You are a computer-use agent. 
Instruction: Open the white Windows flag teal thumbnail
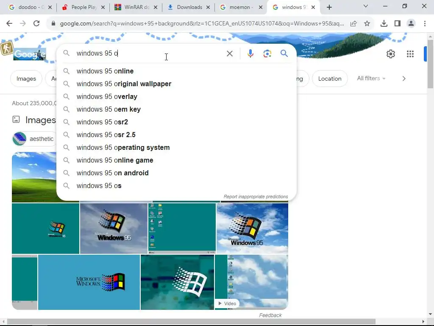tap(177, 282)
